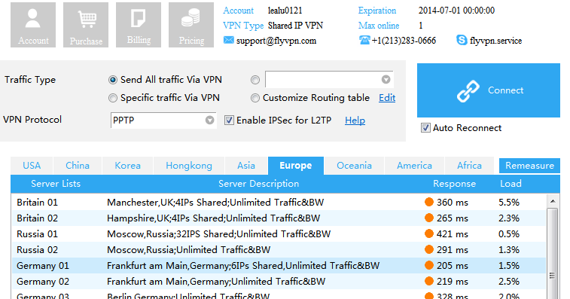Image resolution: width=570 pixels, height=299 pixels.
Task: Expand the empty traffic type dropdown arrow
Action: click(x=386, y=79)
